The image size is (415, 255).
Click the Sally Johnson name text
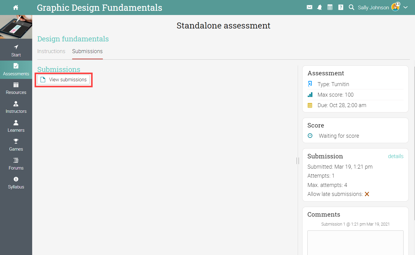373,8
